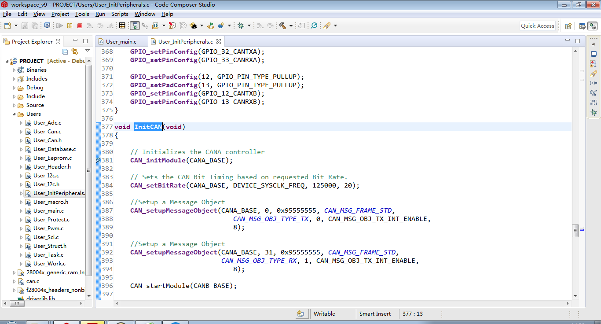Switch to CCS Edit perspective icon
Screen dimensions: 601x324
point(582,26)
